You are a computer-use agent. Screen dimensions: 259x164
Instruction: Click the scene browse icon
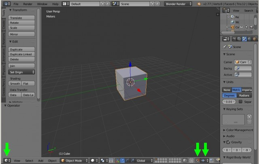(115, 4)
